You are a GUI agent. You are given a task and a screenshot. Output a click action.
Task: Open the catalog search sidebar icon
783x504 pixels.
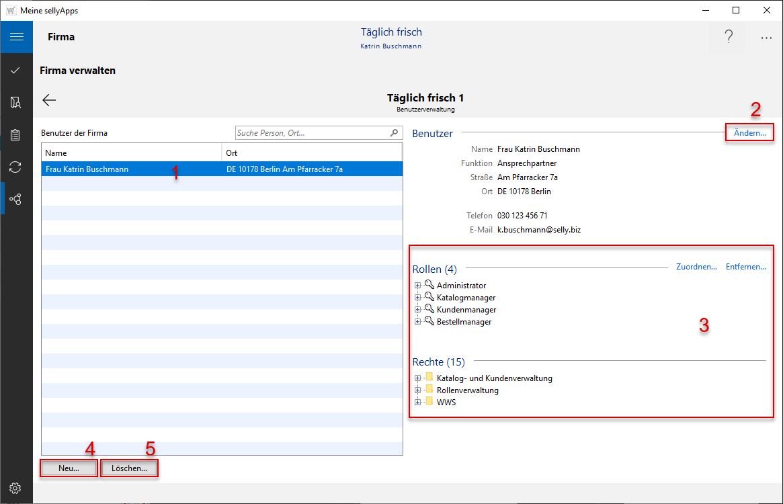pyautogui.click(x=16, y=102)
